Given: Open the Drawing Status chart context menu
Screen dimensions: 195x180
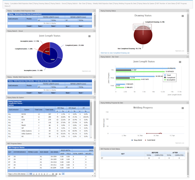Looking at the screenshot, I should (182, 16).
